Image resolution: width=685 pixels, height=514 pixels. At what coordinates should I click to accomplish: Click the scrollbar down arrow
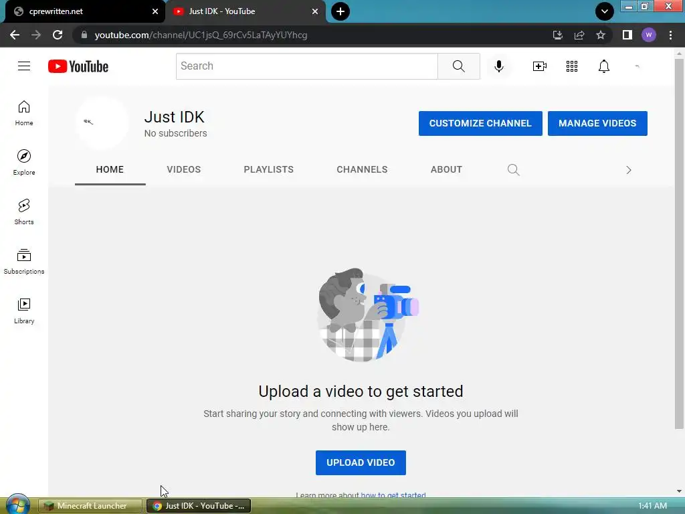(679, 491)
